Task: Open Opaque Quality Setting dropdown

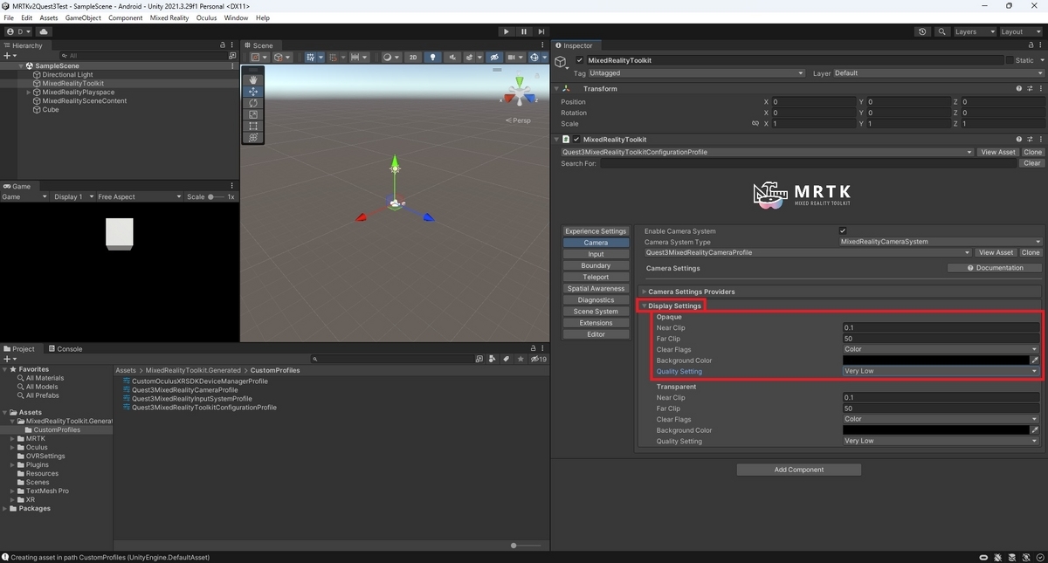Action: pos(941,371)
